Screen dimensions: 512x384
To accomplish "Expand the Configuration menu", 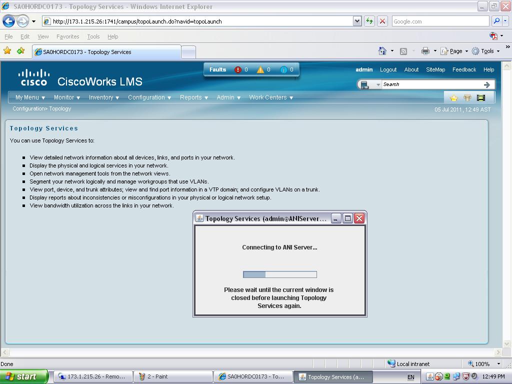I will click(x=149, y=97).
